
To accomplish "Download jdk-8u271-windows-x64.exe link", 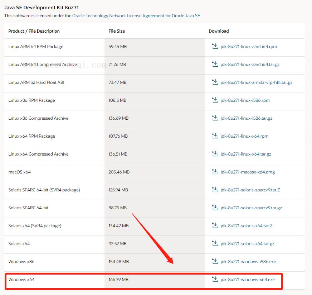I will [248, 280].
